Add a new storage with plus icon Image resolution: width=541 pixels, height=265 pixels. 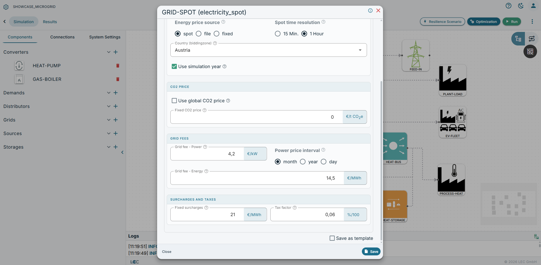[116, 147]
